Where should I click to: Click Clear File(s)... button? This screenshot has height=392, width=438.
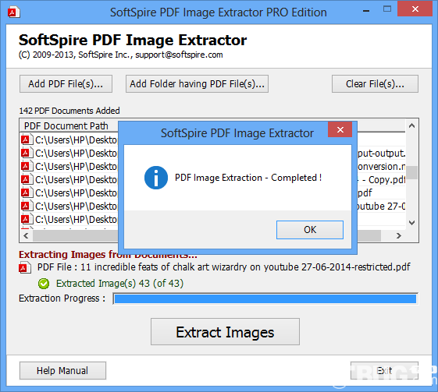pyautogui.click(x=375, y=83)
